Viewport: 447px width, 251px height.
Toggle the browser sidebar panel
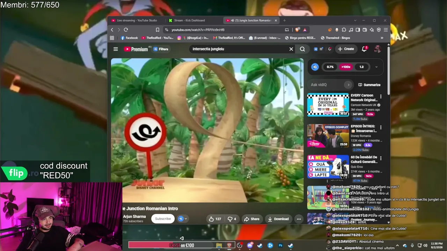click(x=358, y=30)
